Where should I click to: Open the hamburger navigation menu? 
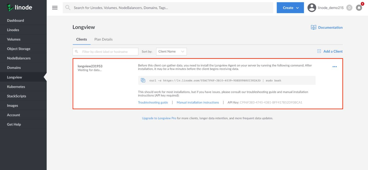(55, 8)
